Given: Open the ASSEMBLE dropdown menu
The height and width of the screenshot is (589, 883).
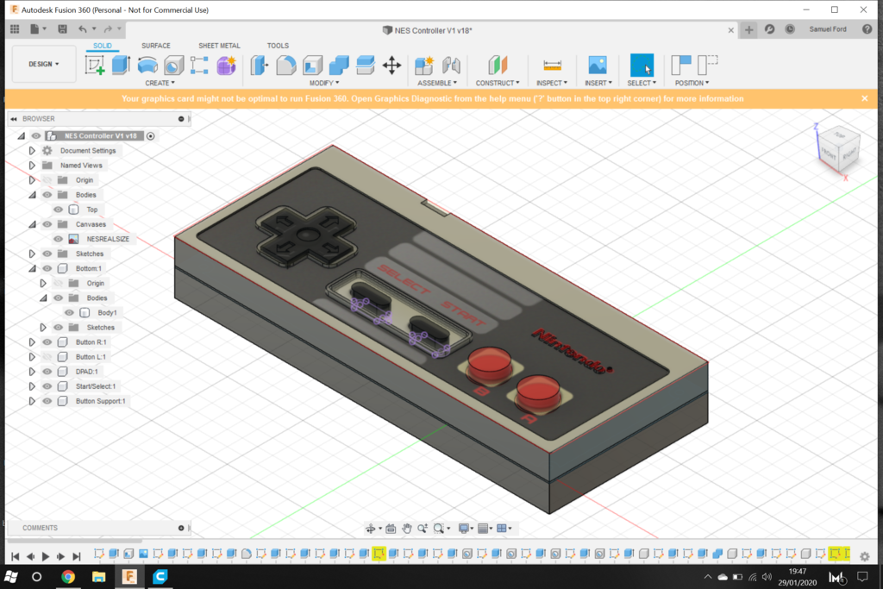Looking at the screenshot, I should [x=437, y=83].
